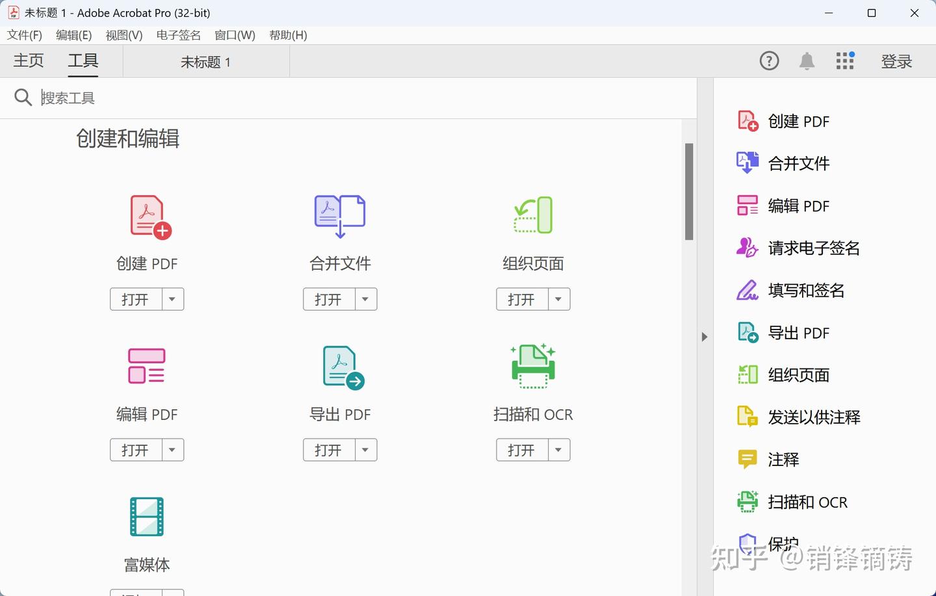This screenshot has height=596, width=936.
Task: Click 打开 button under 组织页面
Action: point(522,299)
